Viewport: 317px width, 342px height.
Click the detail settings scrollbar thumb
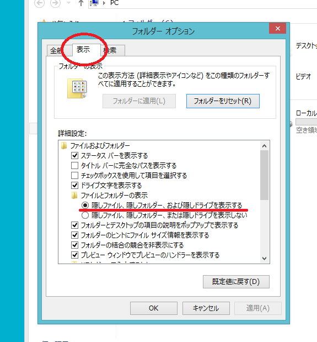pos(264,175)
